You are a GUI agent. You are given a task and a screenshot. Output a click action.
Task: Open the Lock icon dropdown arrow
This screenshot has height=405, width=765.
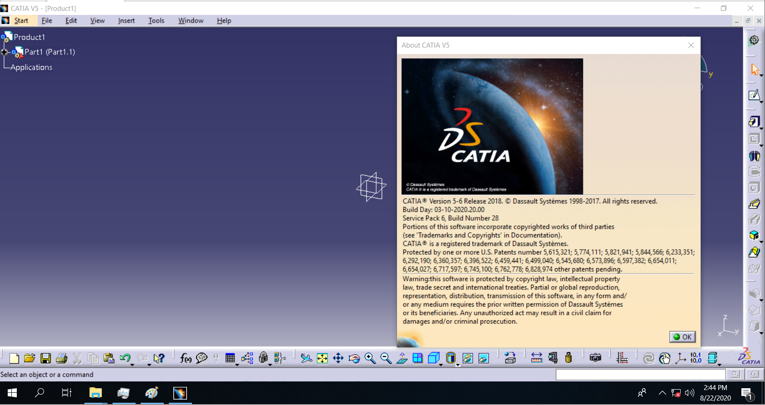(x=270, y=365)
